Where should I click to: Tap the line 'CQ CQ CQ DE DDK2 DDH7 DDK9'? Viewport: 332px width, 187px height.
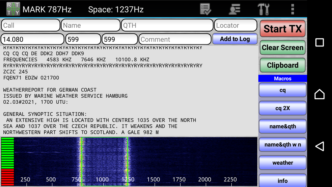click(44, 54)
